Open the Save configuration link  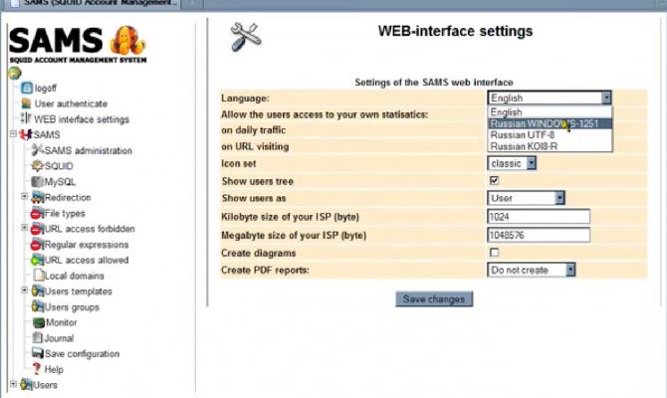(x=82, y=354)
